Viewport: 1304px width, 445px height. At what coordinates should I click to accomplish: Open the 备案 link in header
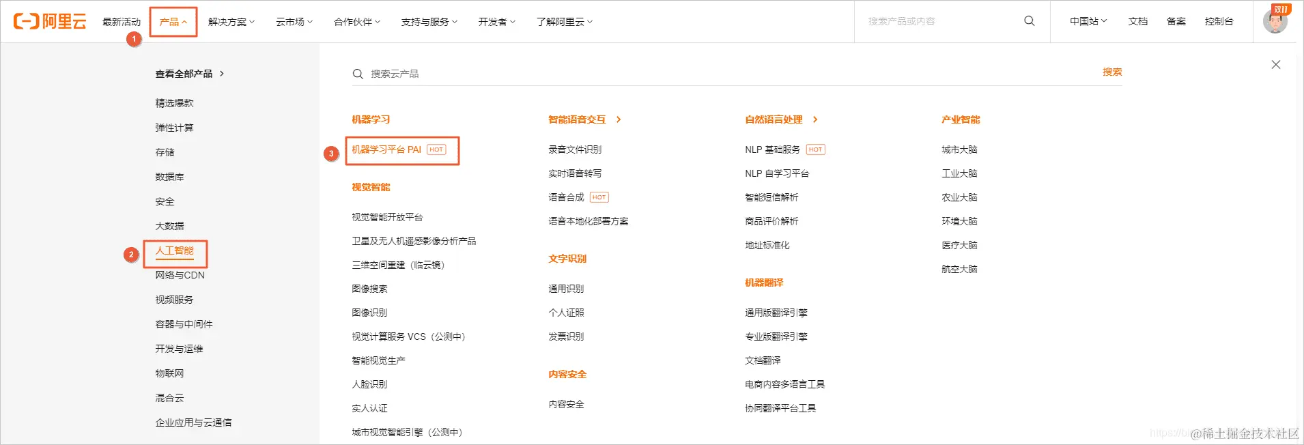click(1176, 21)
